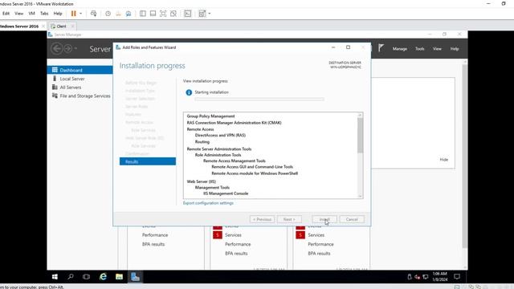
Task: Select the Results wizard step
Action: [148, 161]
